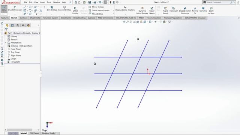Open the File menu
The height and width of the screenshot is (135, 240).
pyautogui.click(x=25, y=2)
